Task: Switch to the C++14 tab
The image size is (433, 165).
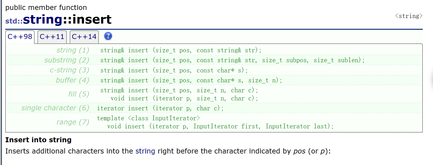Action: pyautogui.click(x=84, y=37)
